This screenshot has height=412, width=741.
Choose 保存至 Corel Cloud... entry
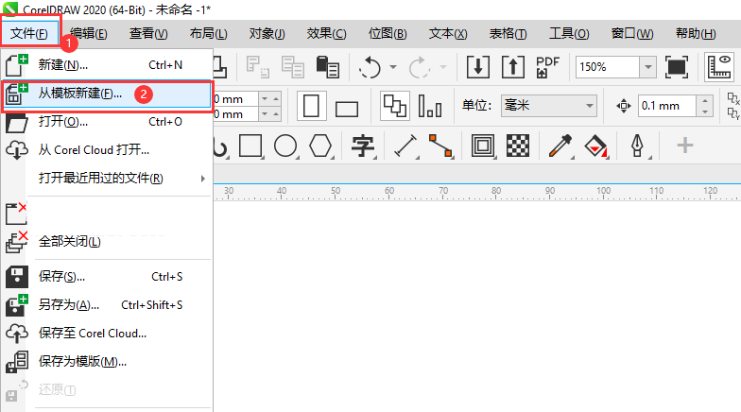[107, 333]
